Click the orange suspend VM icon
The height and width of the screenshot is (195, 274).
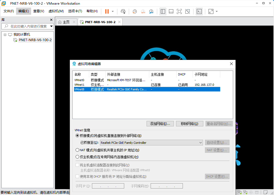[x=107, y=11]
